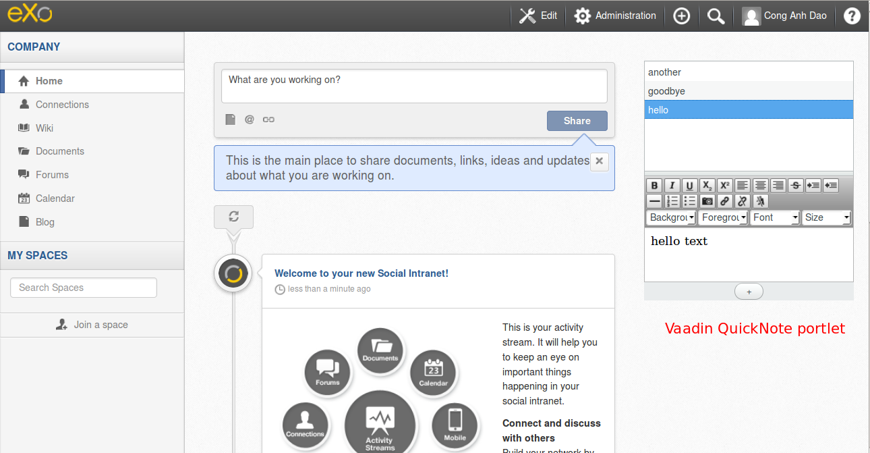
Task: Click the remove formatting icon
Action: (x=760, y=201)
